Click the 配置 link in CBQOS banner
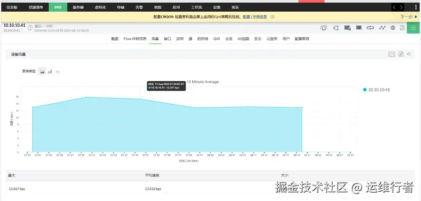The image size is (421, 201). click(x=246, y=17)
